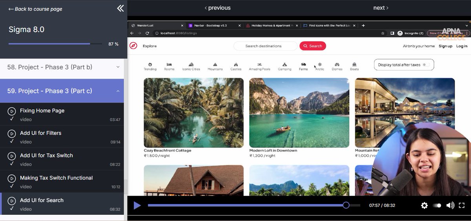Collapse section 59 Project Phase 3 Part c

(x=62, y=91)
